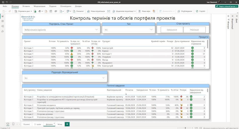The width and height of the screenshot is (239, 129).
Task: Click the Quick measure icon
Action: (154, 11)
